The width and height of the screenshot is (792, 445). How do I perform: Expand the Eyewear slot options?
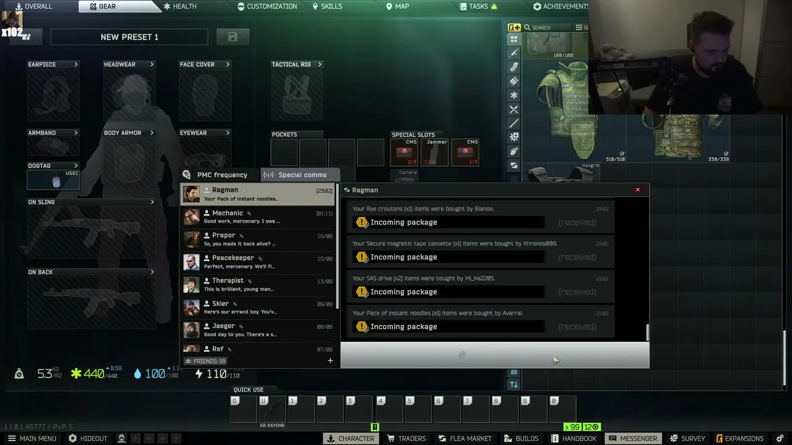coord(228,133)
